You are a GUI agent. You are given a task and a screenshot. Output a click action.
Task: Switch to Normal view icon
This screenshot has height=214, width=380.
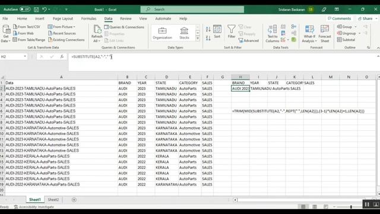[303, 207]
